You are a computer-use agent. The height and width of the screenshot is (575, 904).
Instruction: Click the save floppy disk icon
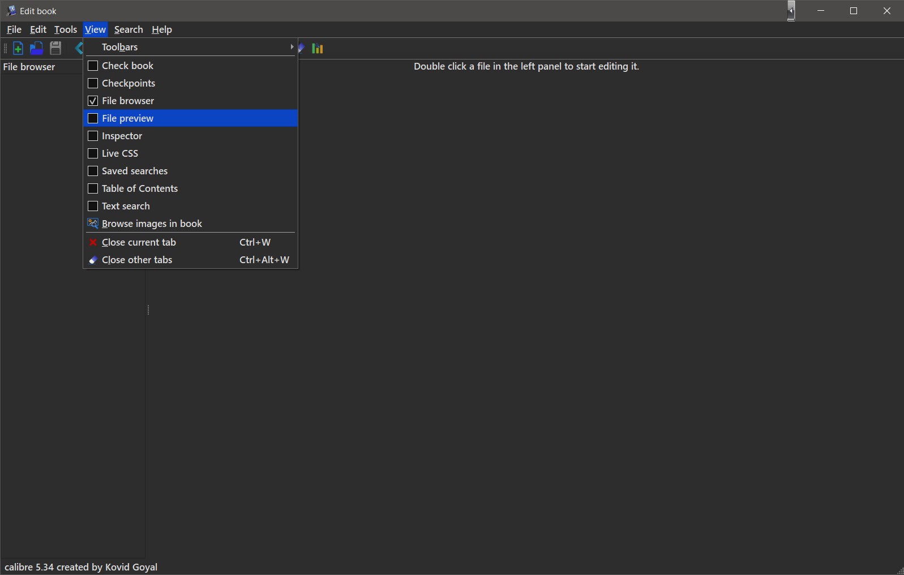pos(55,49)
